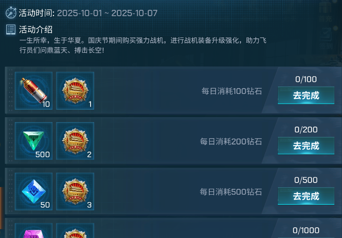The width and height of the screenshot is (342, 238).
Task: Select the 每日消耗500钻石 task label
Action: coord(231,192)
